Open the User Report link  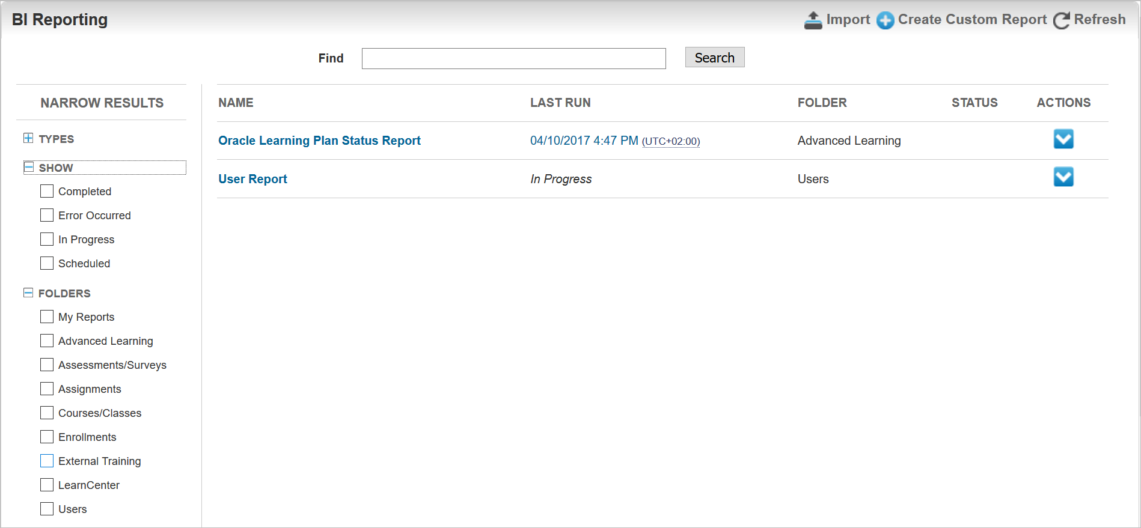tap(252, 179)
